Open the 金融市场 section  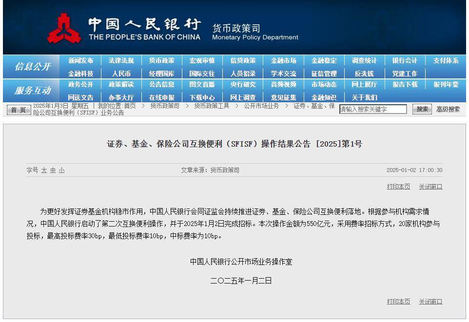click(284, 61)
